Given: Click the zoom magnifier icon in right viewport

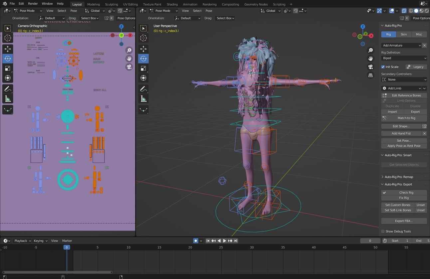Looking at the screenshot, I should tap(370, 50).
